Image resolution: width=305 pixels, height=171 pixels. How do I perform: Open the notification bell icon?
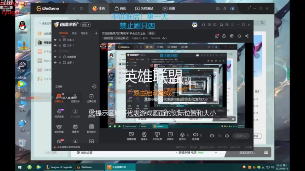point(239,36)
